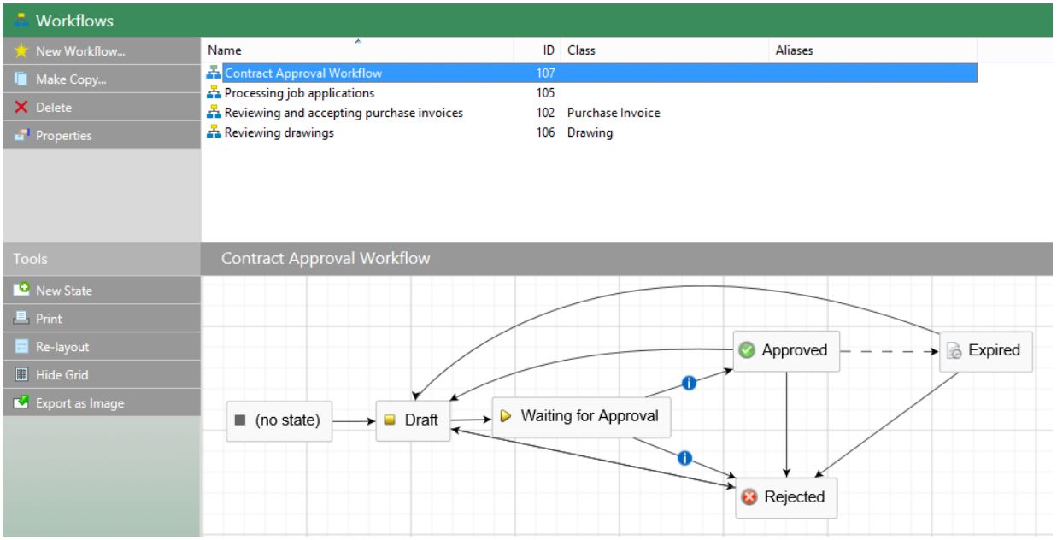Viewport: 1057px width, 540px height.
Task: Toggle Hide Grid in Tools panel
Action: point(62,375)
